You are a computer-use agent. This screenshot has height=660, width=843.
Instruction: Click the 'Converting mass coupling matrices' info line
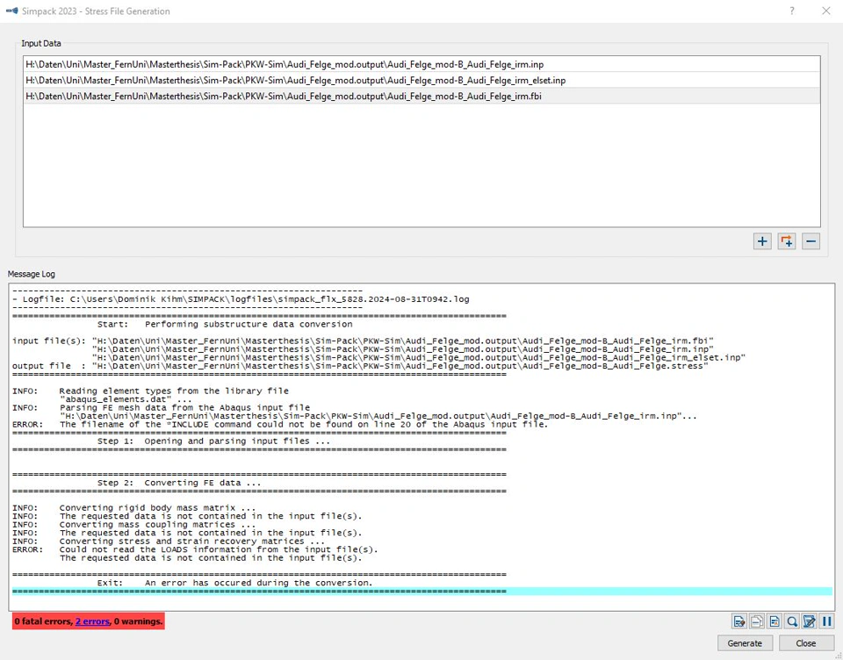(133, 525)
